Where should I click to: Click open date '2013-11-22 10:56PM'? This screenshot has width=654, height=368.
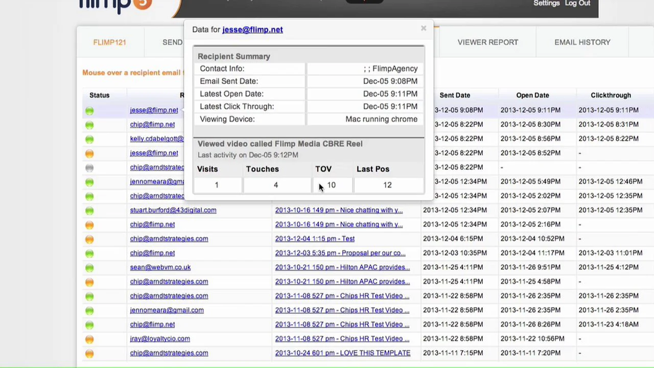(x=532, y=339)
